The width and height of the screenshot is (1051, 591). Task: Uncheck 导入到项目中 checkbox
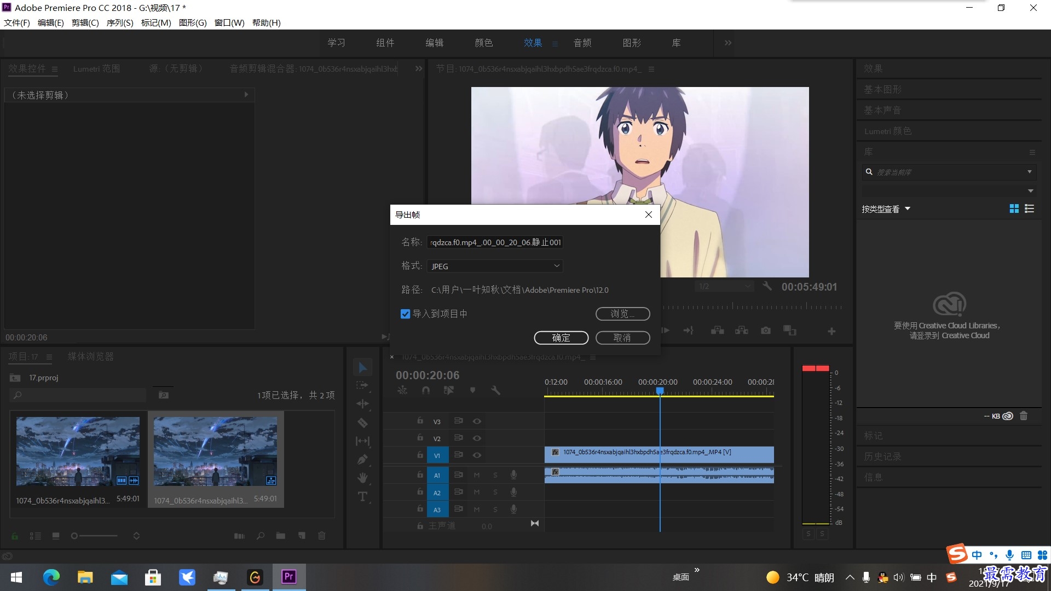(405, 314)
